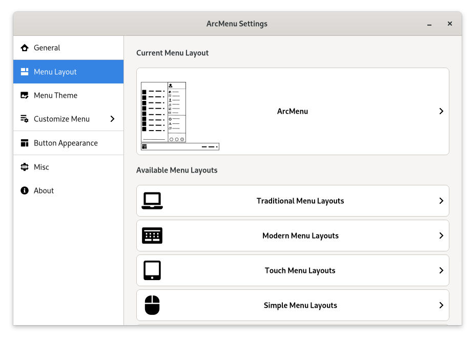Click the mouse icon for Simple layouts
475x340 pixels.
point(152,306)
